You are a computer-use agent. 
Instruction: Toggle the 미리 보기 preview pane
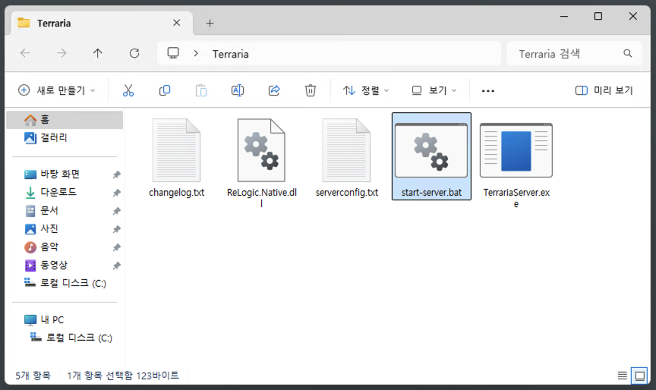pyautogui.click(x=604, y=90)
